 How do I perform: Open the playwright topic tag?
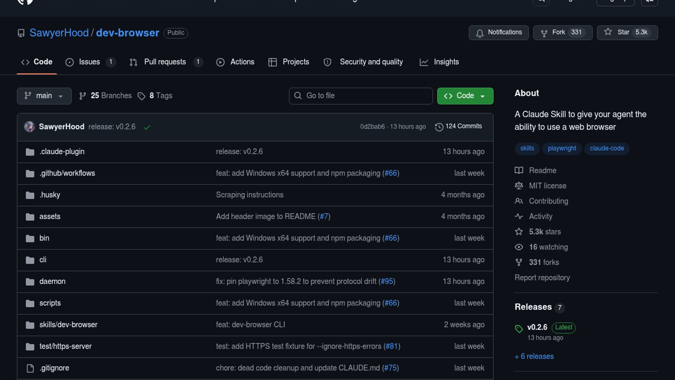561,148
